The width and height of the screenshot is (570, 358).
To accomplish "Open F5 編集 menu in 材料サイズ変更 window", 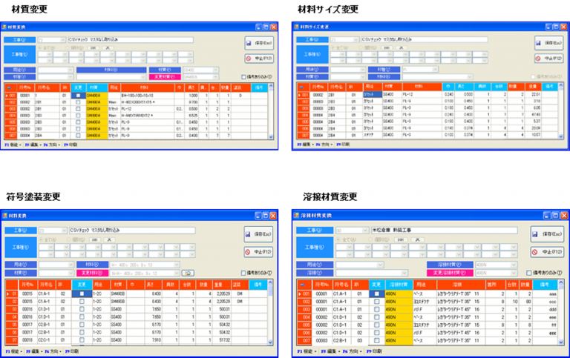I will (x=306, y=145).
